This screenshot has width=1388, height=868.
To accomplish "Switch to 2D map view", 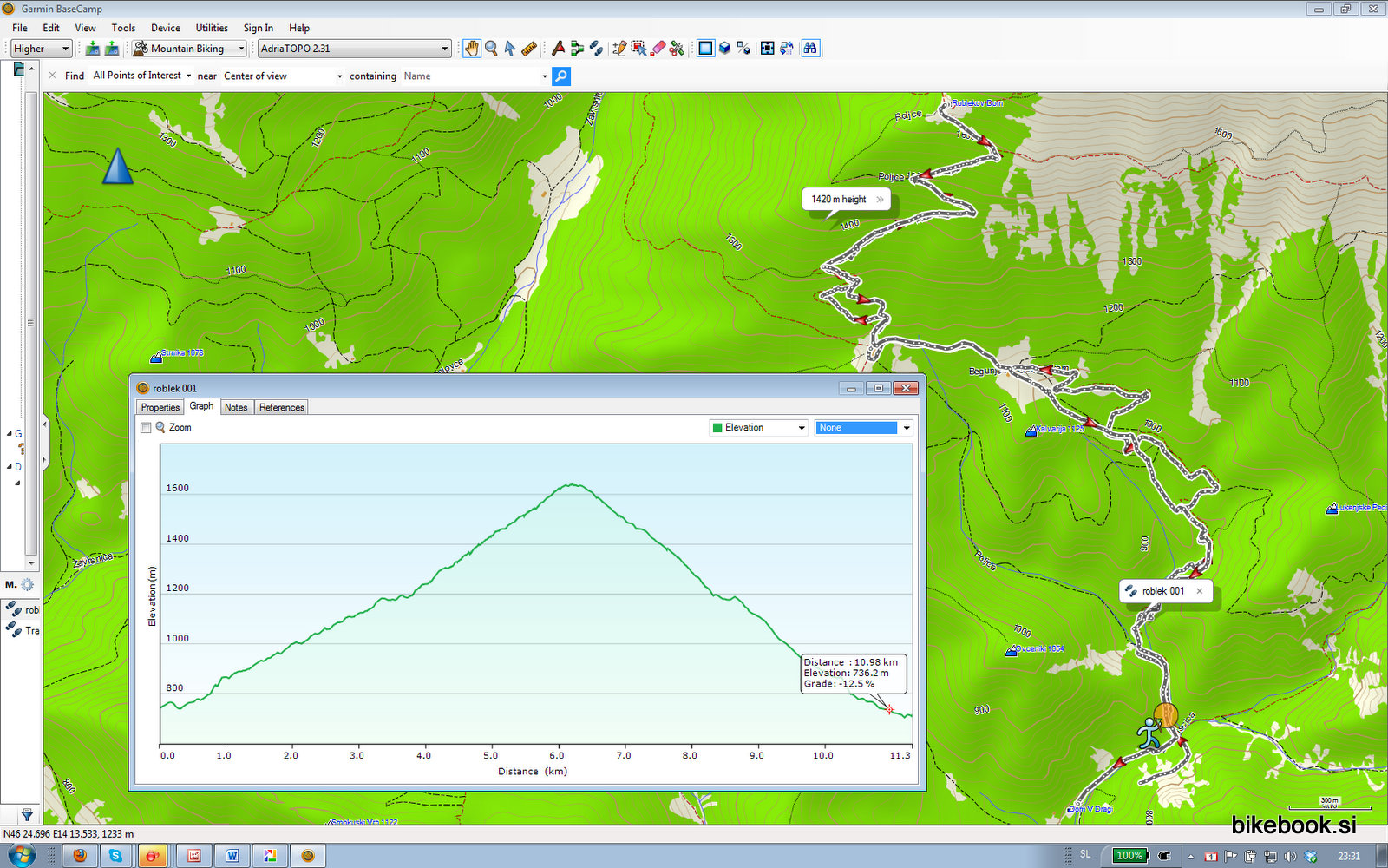I will coord(705,49).
